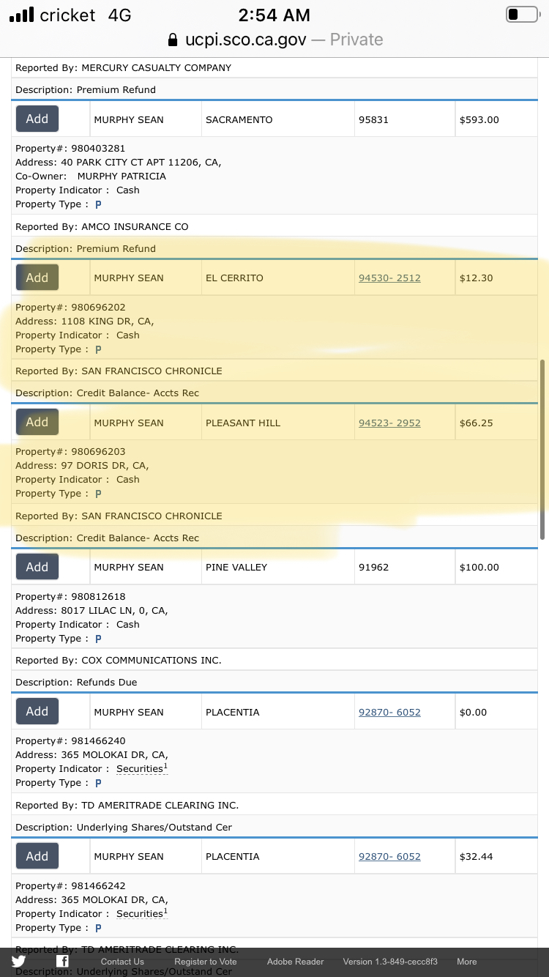
Task: Select the EL CERRITO city cell
Action: [x=277, y=278]
